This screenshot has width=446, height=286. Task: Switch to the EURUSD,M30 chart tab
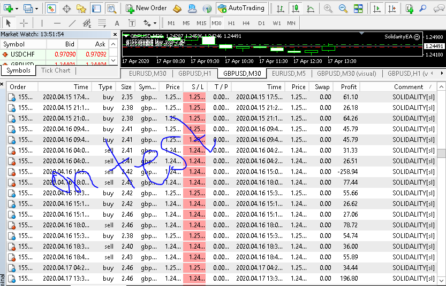[147, 74]
